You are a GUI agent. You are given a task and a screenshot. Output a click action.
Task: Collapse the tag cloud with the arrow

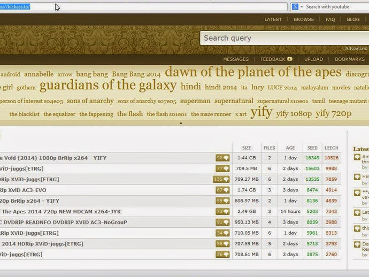(181, 122)
